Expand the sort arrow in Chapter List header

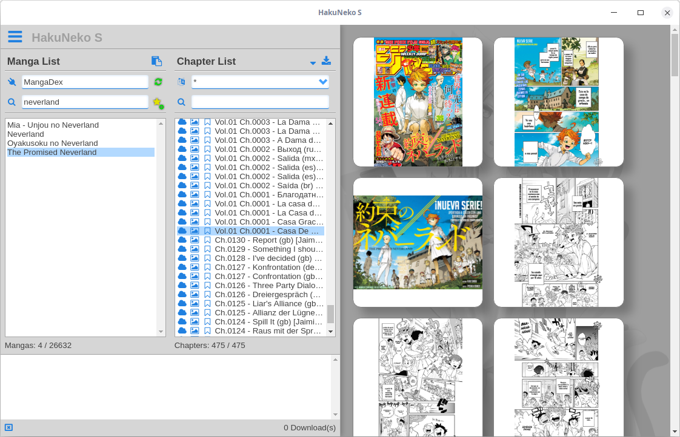(x=312, y=62)
